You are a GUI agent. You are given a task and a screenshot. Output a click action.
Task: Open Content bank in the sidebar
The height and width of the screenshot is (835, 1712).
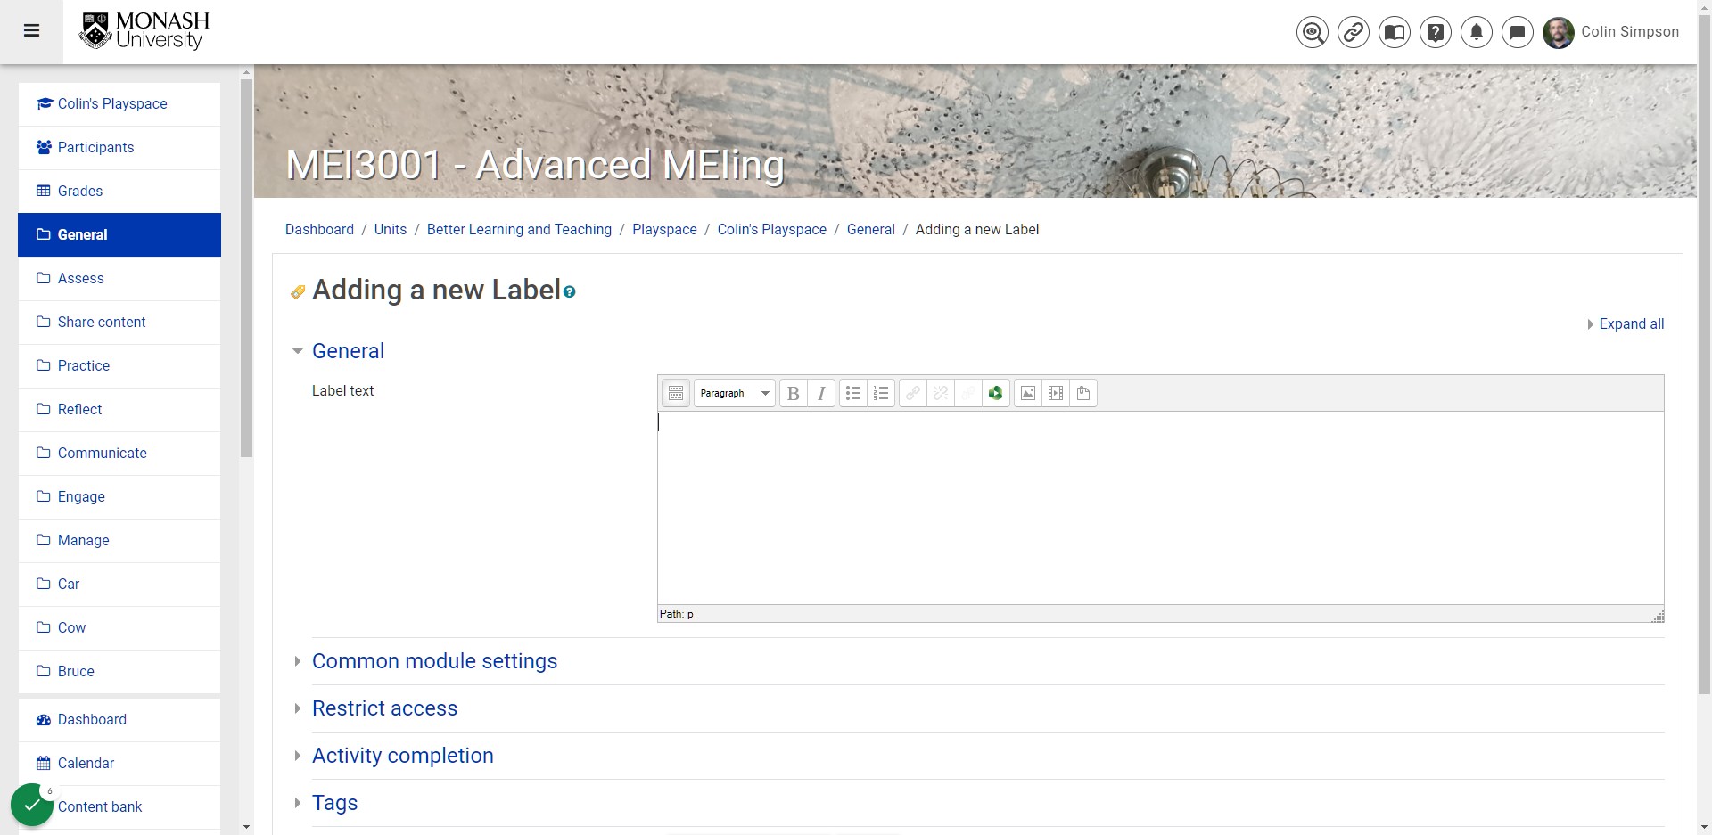(119, 807)
